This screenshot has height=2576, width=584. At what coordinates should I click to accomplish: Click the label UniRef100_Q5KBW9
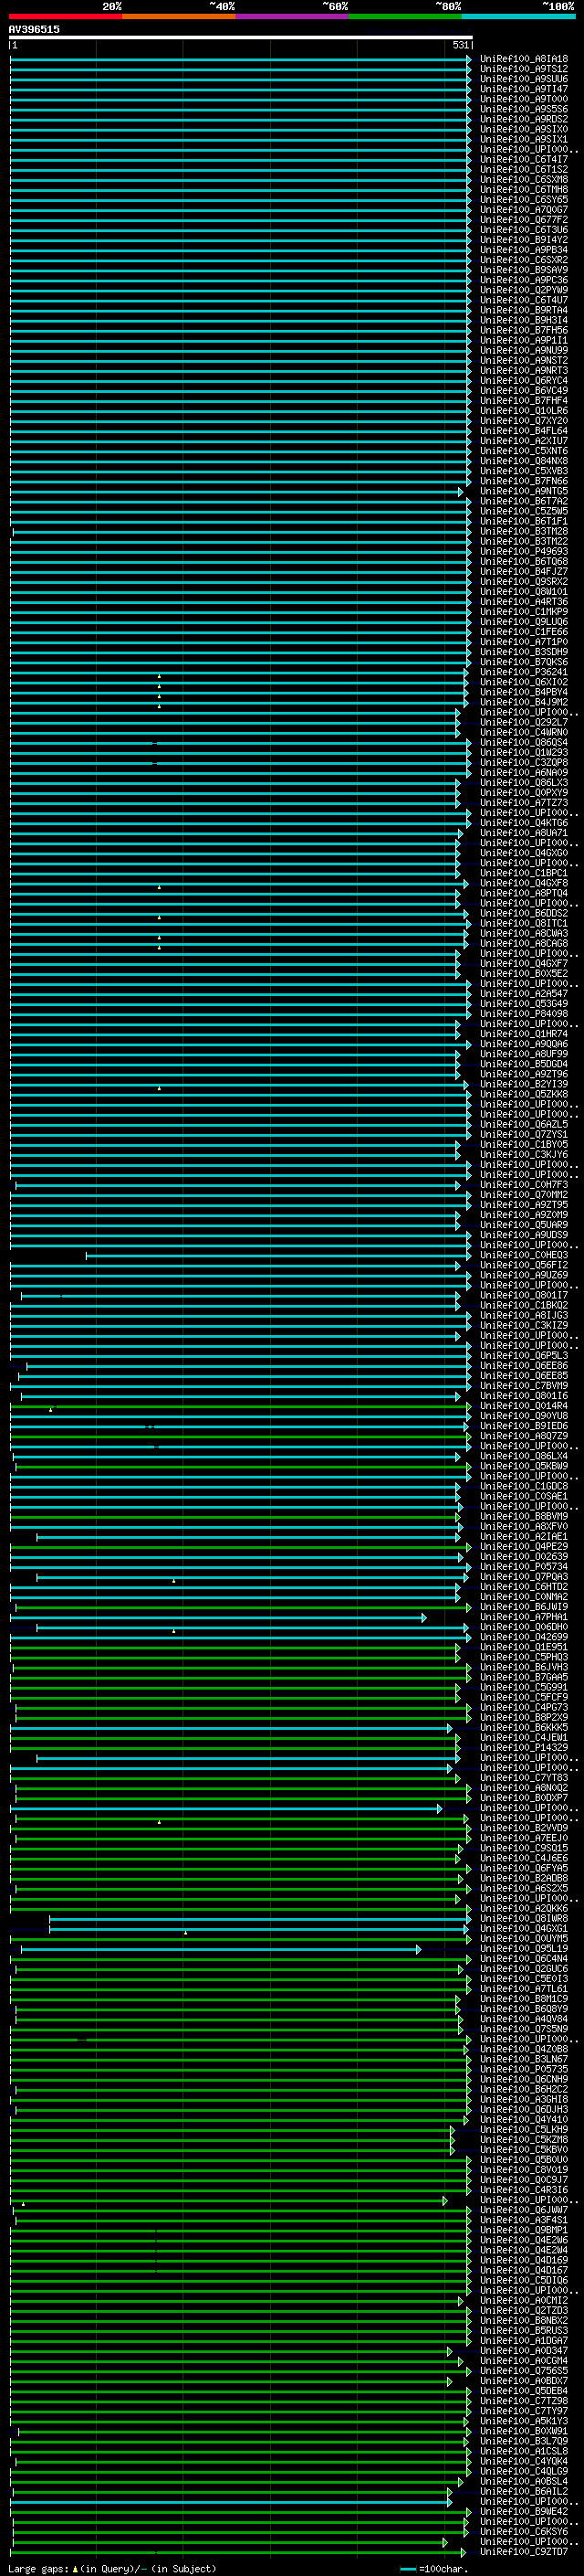[524, 1466]
